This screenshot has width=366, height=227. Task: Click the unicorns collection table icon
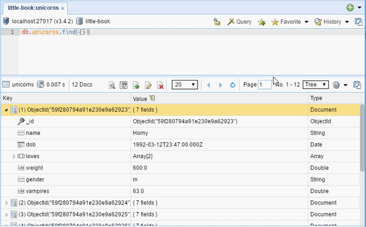(6, 84)
